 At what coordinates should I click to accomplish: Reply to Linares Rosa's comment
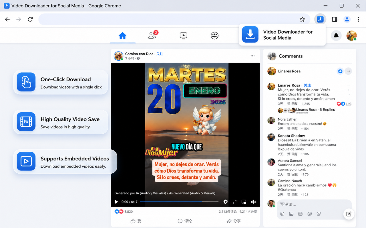[294, 104]
